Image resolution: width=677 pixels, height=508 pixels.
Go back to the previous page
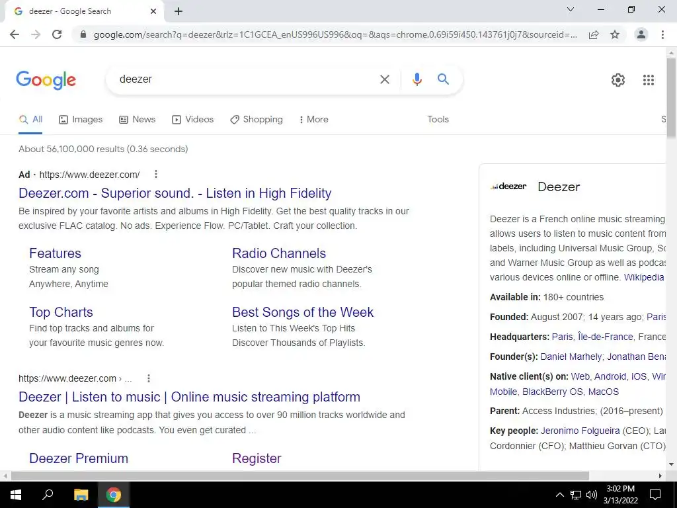[x=15, y=34]
